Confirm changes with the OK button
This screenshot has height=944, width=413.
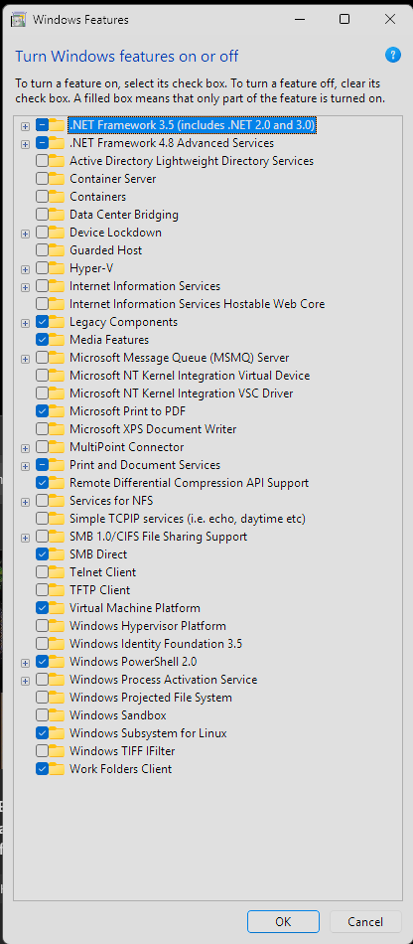coord(283,922)
